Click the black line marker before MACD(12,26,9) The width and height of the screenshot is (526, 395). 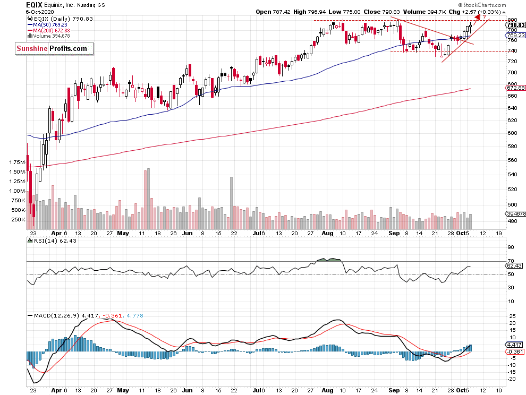(x=30, y=315)
